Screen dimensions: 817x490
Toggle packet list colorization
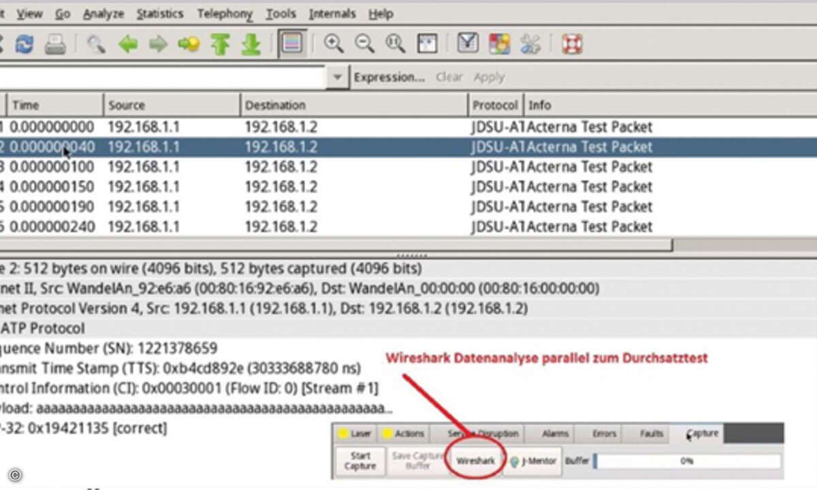[293, 45]
